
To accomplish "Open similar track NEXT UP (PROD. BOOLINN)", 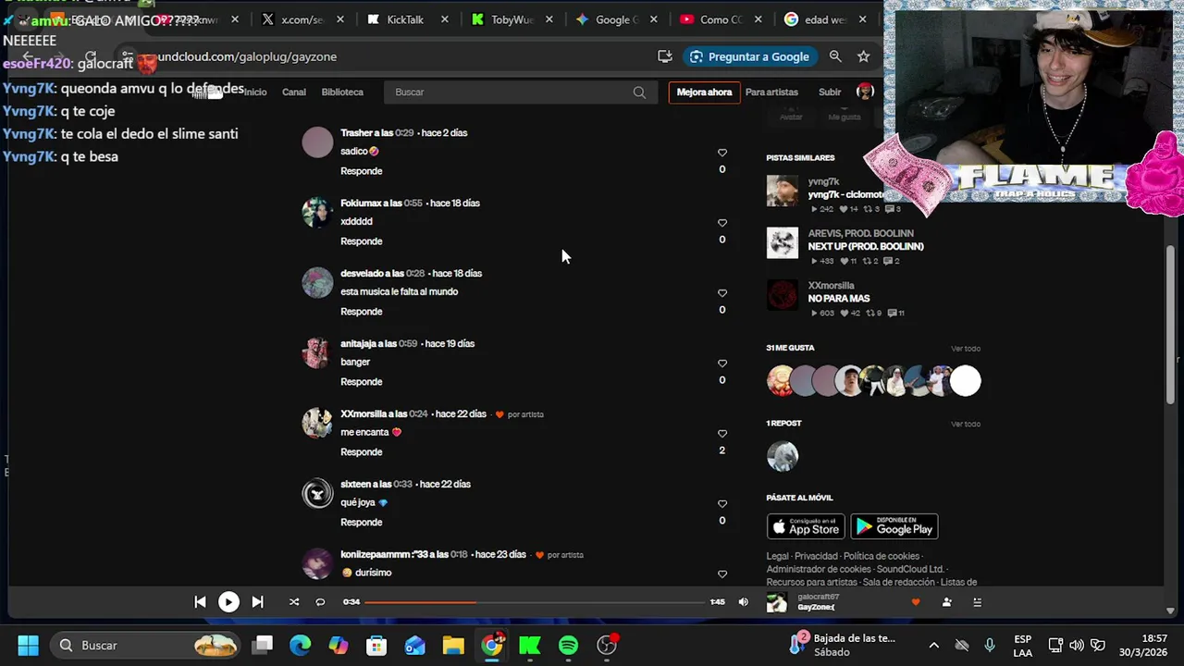I will point(866,247).
